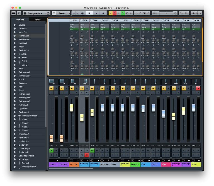Open the toolbar overflow dropdown arrow

pos(200,13)
